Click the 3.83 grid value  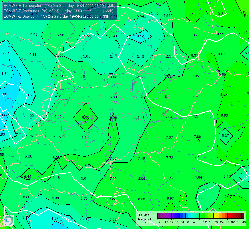7,33
